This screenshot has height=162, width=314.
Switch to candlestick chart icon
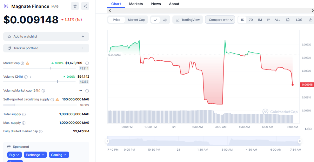[x=165, y=20]
